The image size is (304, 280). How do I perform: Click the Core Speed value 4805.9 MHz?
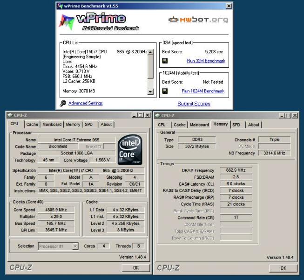[x=56, y=210]
